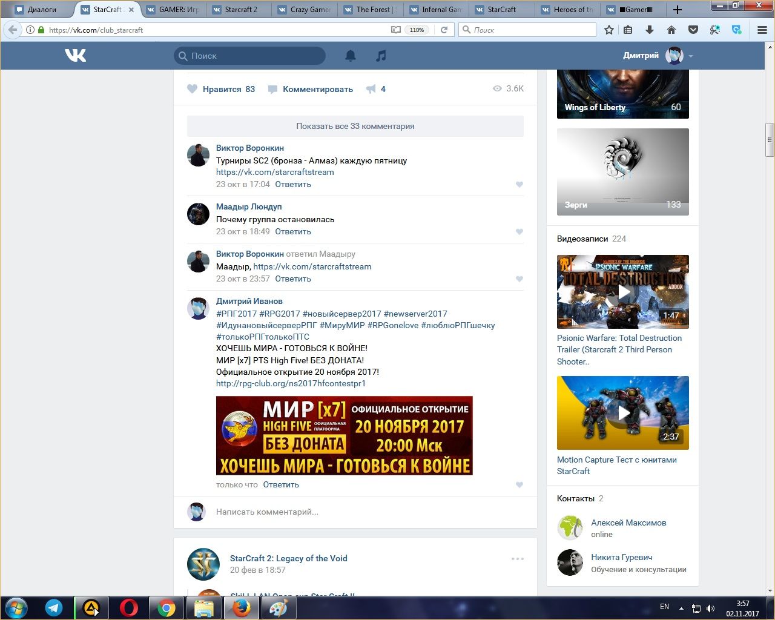775x620 pixels.
Task: Open the Windows Start menu
Action: (16, 608)
